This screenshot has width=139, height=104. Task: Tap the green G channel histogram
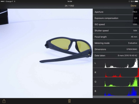point(116,82)
